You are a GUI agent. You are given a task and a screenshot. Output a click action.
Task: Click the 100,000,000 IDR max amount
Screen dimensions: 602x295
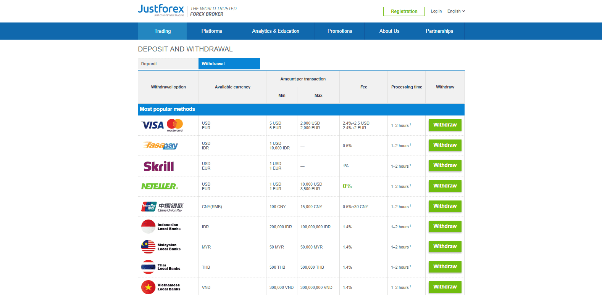[x=316, y=227]
